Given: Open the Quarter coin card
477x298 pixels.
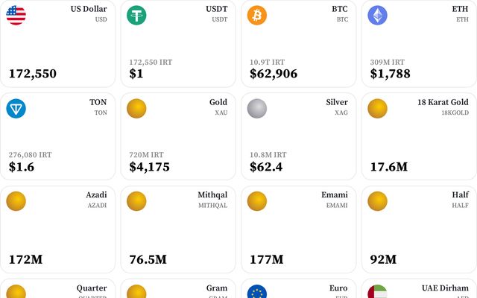Looking at the screenshot, I should (x=58, y=288).
